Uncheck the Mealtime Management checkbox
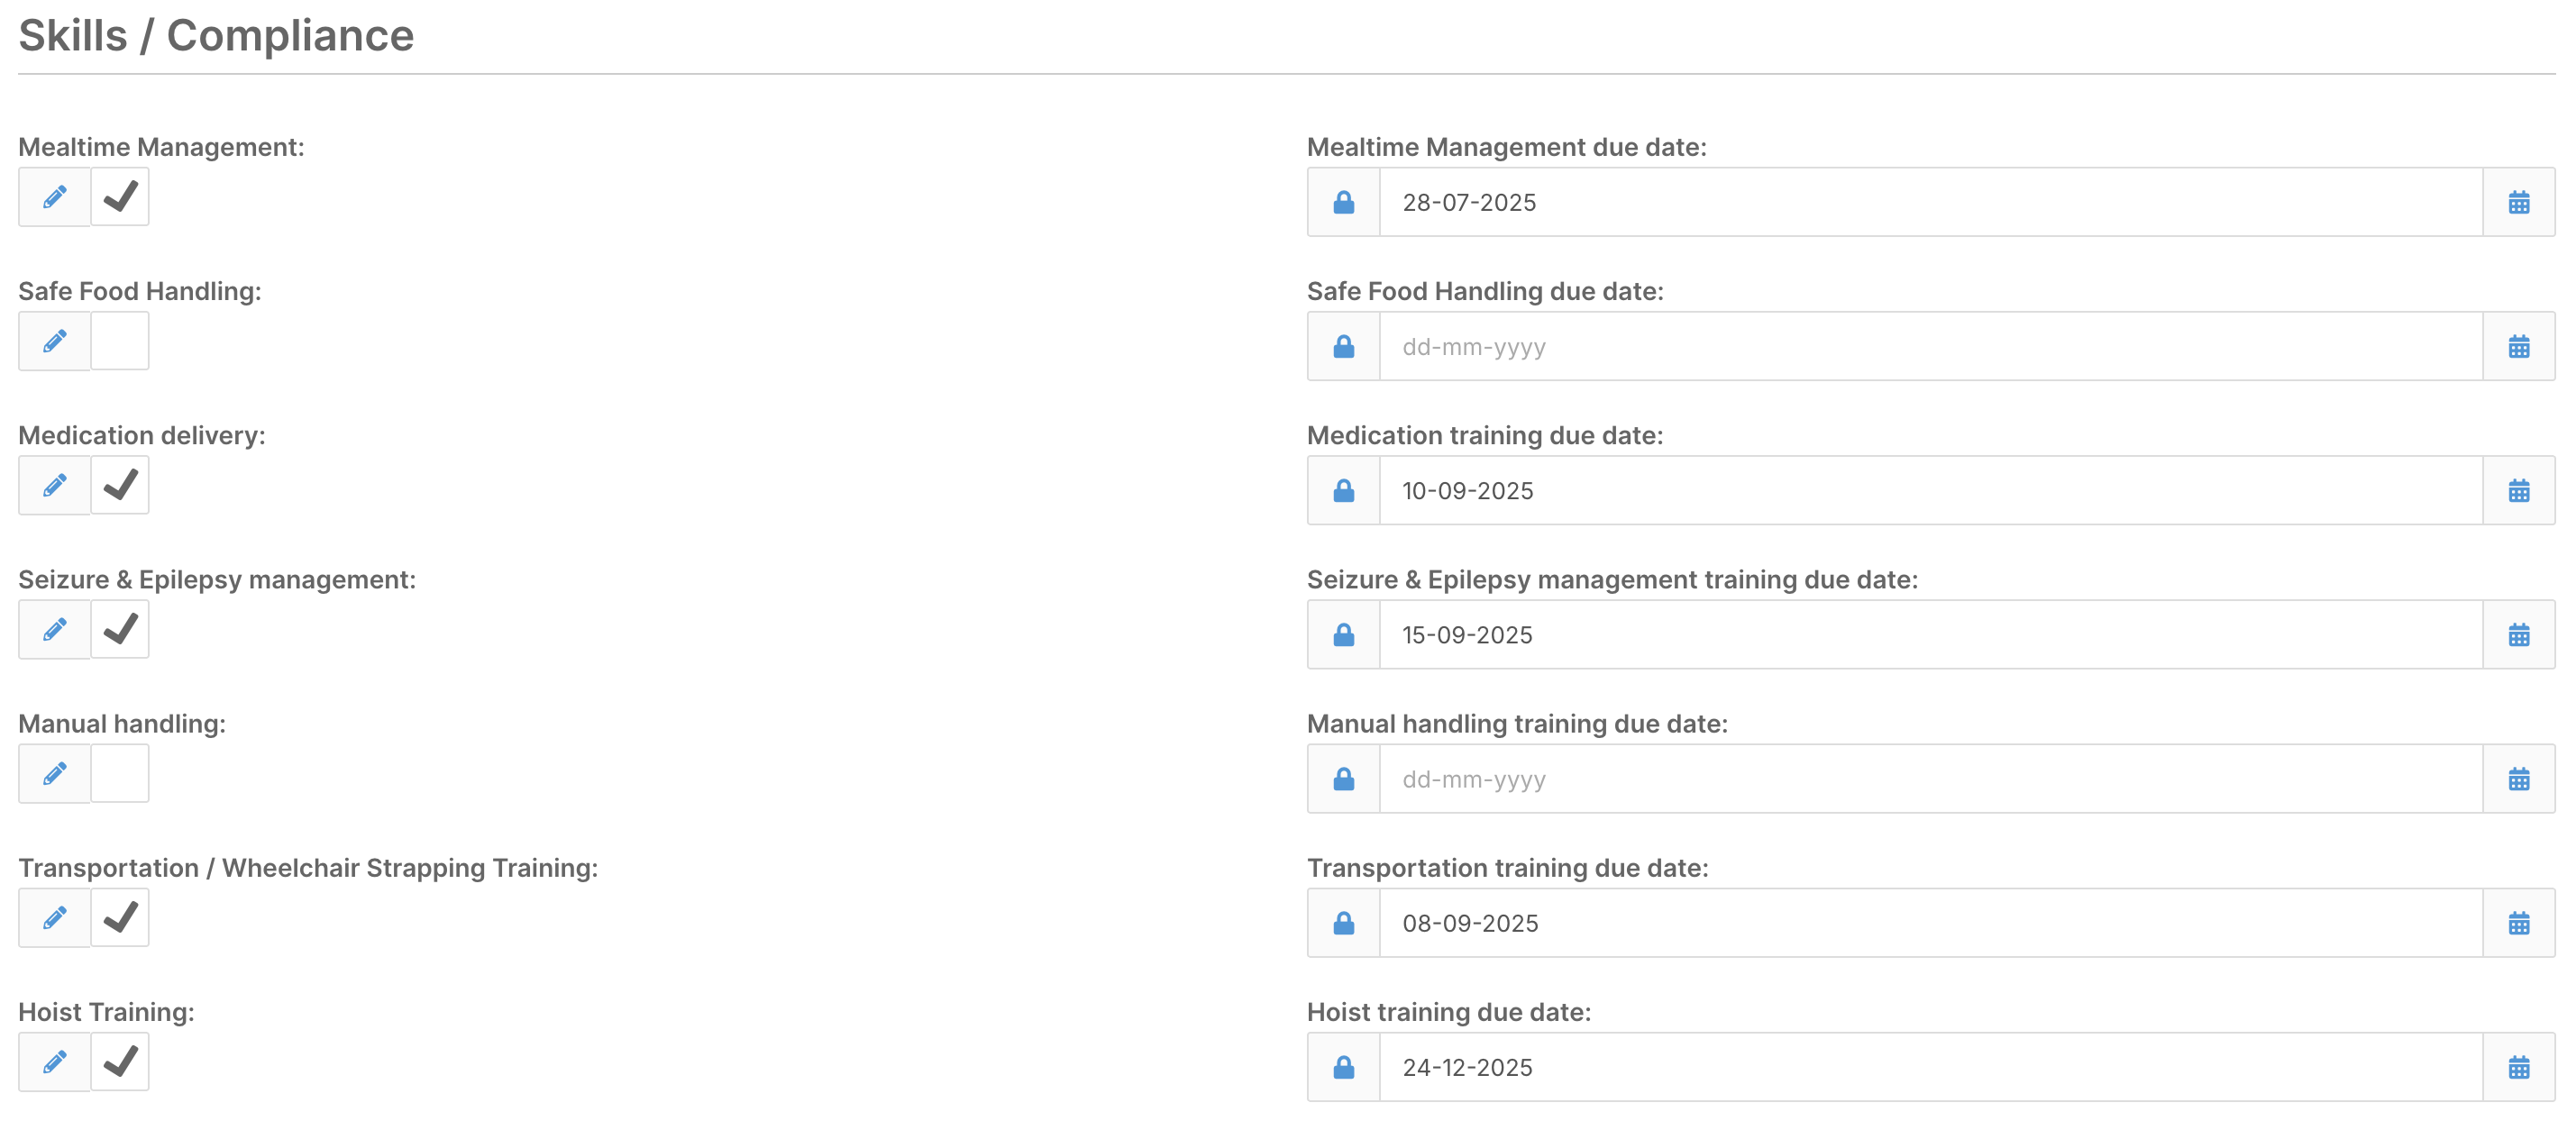 (x=120, y=197)
